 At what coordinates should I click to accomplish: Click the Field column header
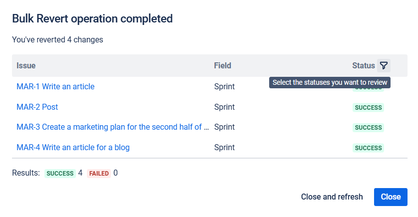click(x=222, y=65)
